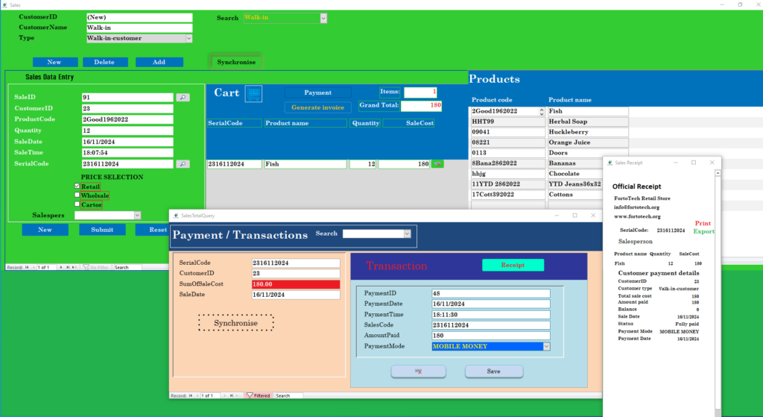Viewport: 763px width, 417px height.
Task: Enable the Wholsale price checkbox
Action: click(x=77, y=195)
